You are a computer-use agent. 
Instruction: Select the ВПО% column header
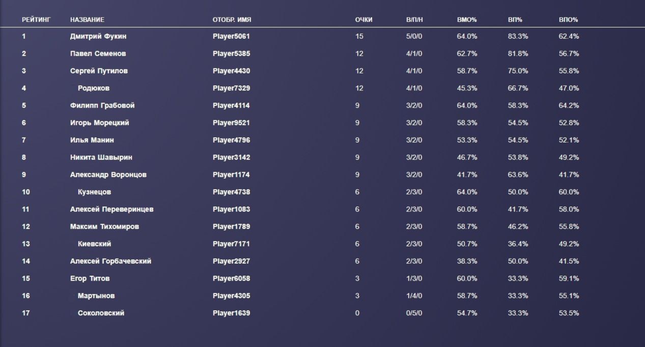pos(568,20)
